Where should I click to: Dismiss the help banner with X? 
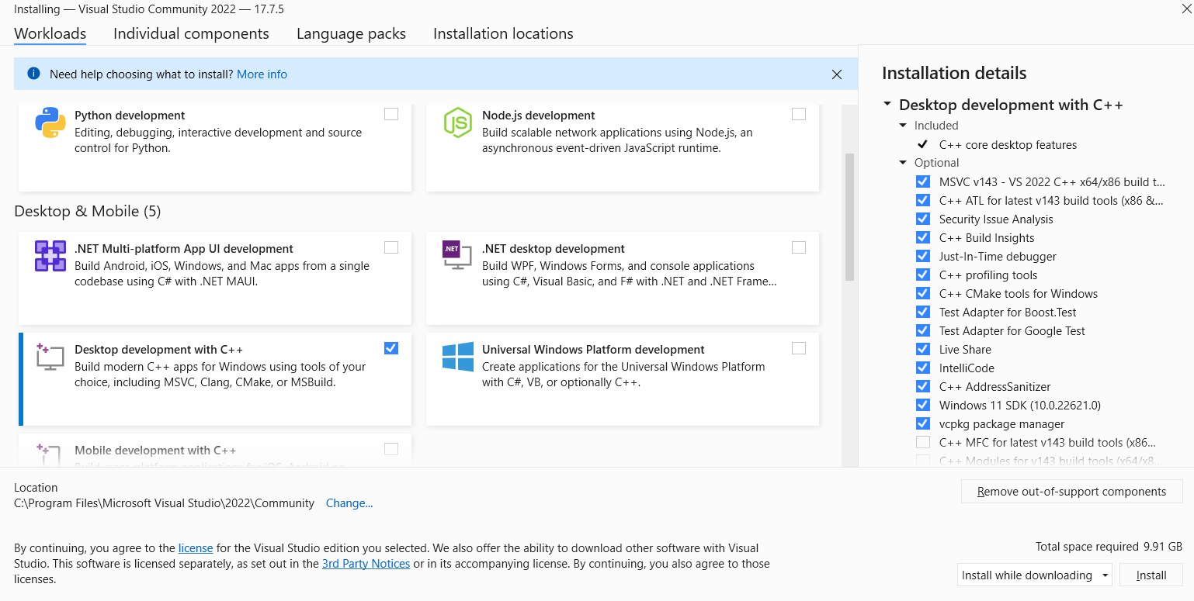(x=836, y=74)
